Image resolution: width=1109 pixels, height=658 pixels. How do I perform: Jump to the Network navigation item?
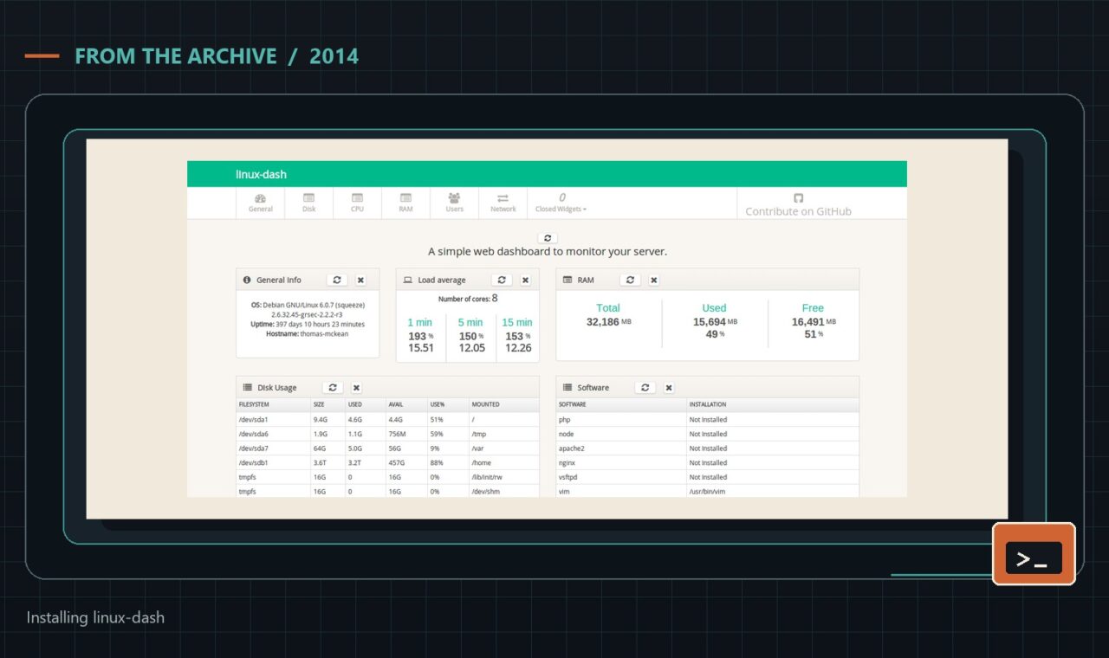coord(503,203)
